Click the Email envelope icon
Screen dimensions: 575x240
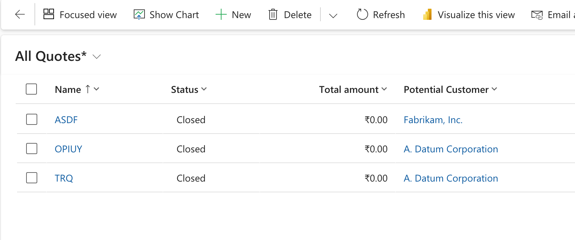click(537, 15)
